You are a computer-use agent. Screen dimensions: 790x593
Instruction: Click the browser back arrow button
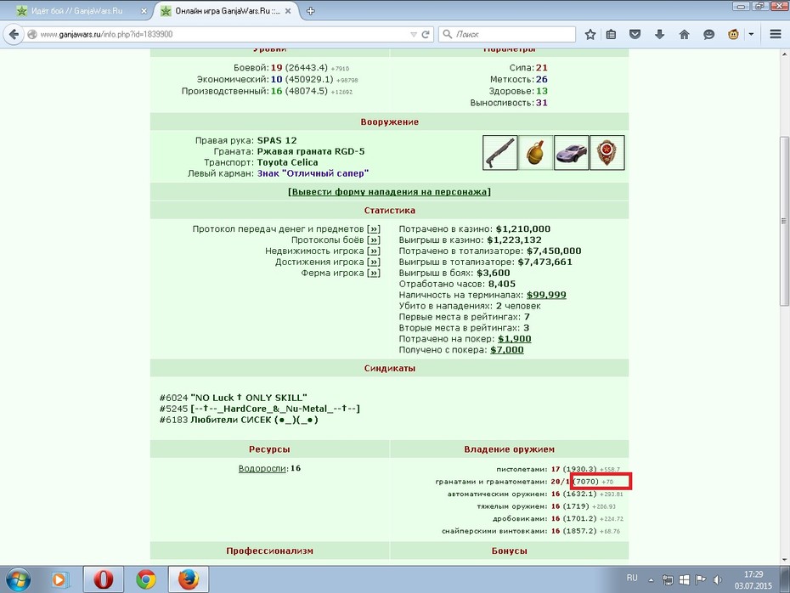(14, 34)
